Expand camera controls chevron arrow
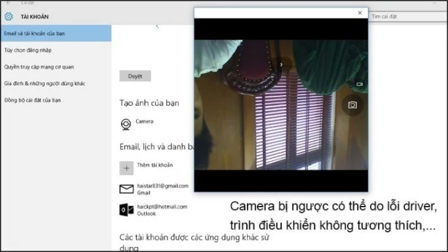This screenshot has width=448, height=252. tap(281, 64)
